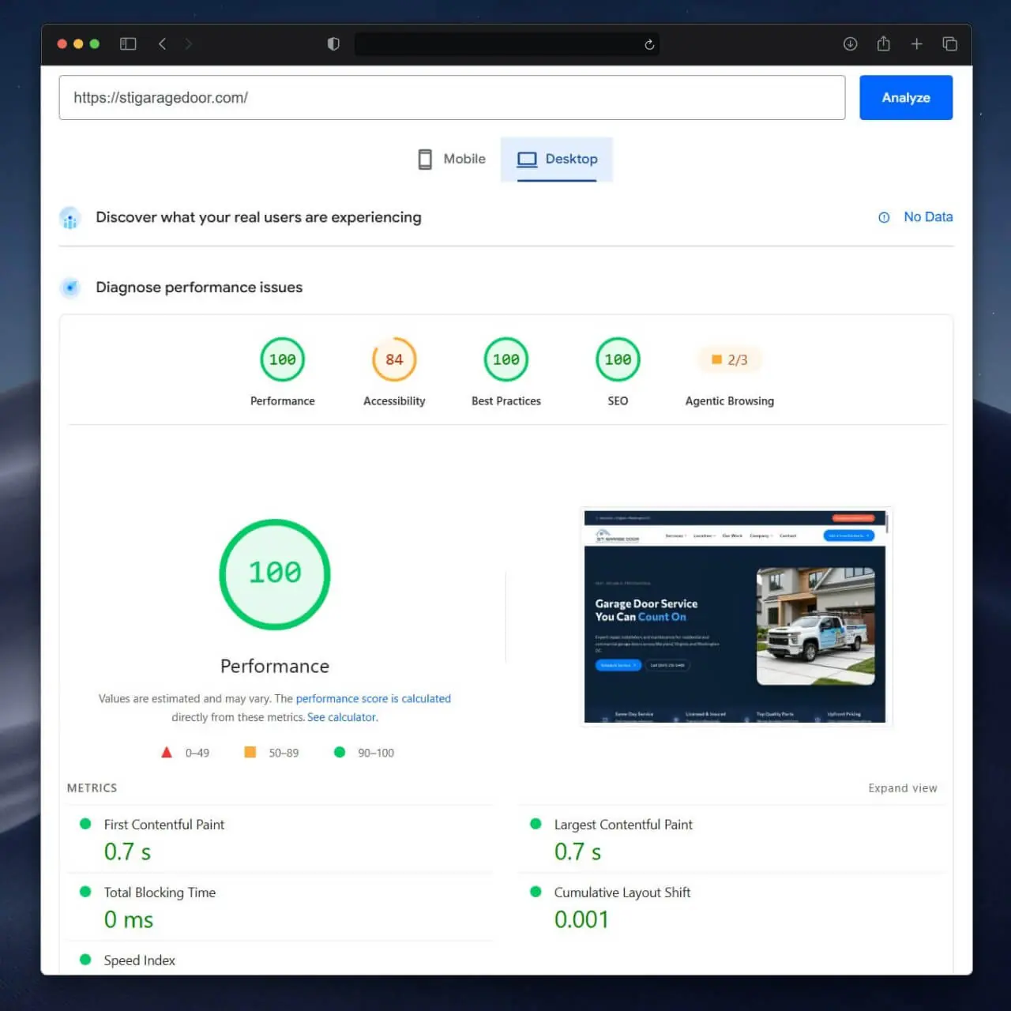Click the share icon in the toolbar
Viewport: 1011px width, 1011px height.
884,44
